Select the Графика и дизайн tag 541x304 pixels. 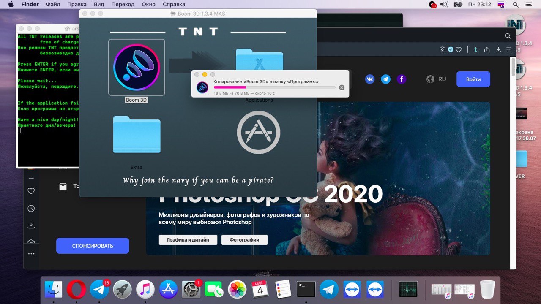[x=188, y=240]
